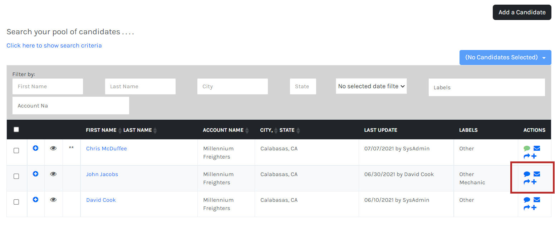Image resolution: width=560 pixels, height=225 pixels.
Task: Click 'Millennium Freighters' in John Jacobs' row
Action: tap(218, 178)
